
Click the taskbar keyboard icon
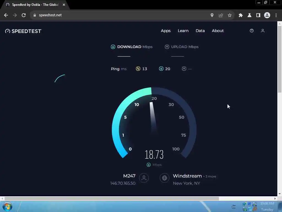[x=234, y=206]
